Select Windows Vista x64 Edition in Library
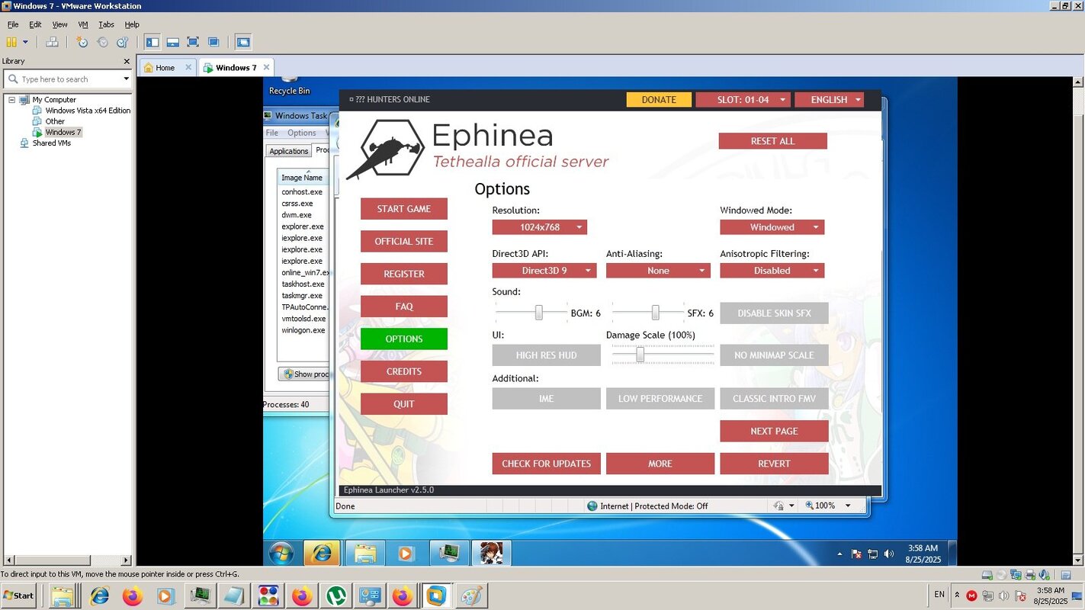 click(x=88, y=111)
